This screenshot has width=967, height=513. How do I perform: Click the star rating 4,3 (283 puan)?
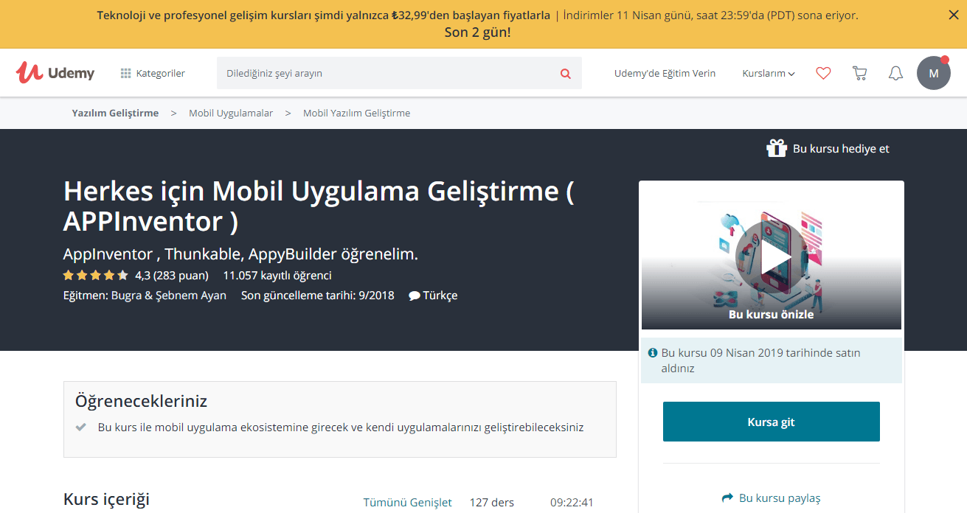tap(136, 275)
